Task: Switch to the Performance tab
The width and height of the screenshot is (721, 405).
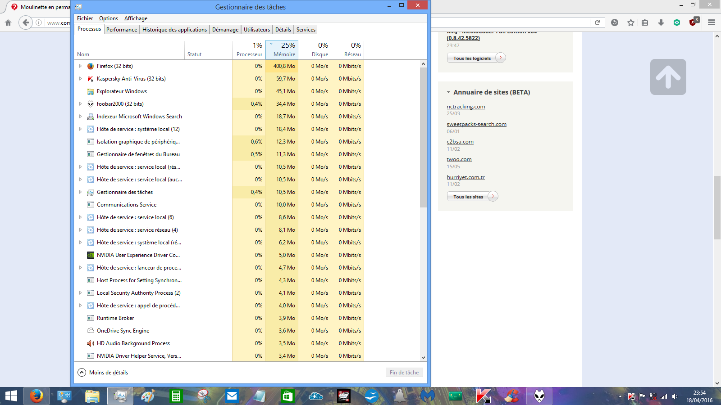Action: point(122,30)
